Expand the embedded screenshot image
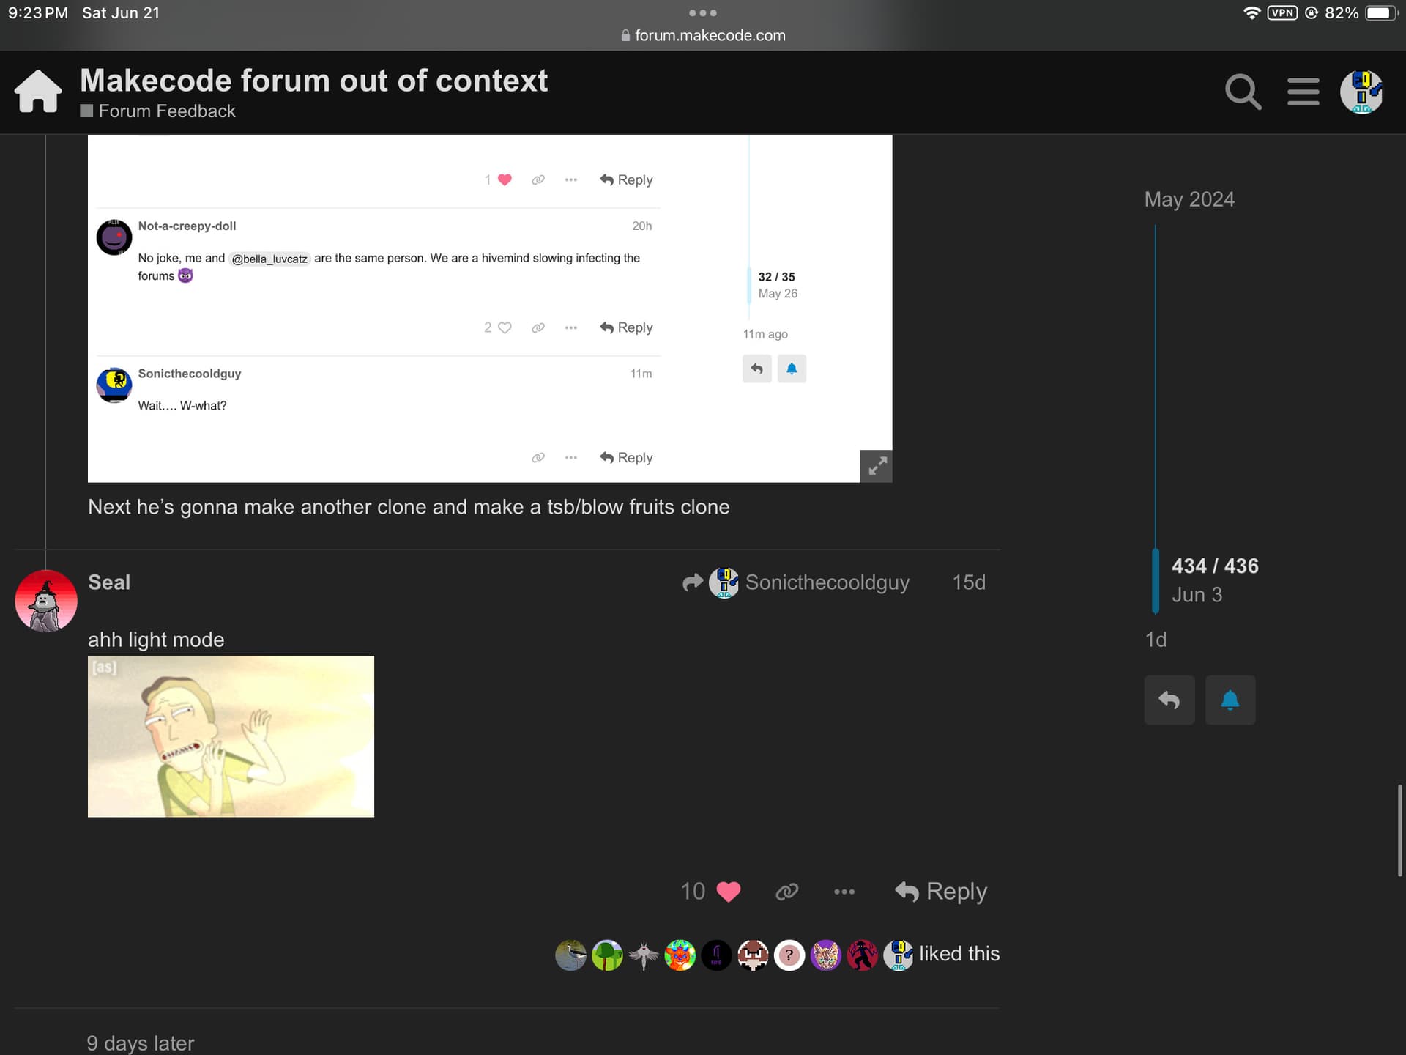The image size is (1406, 1055). 876,466
